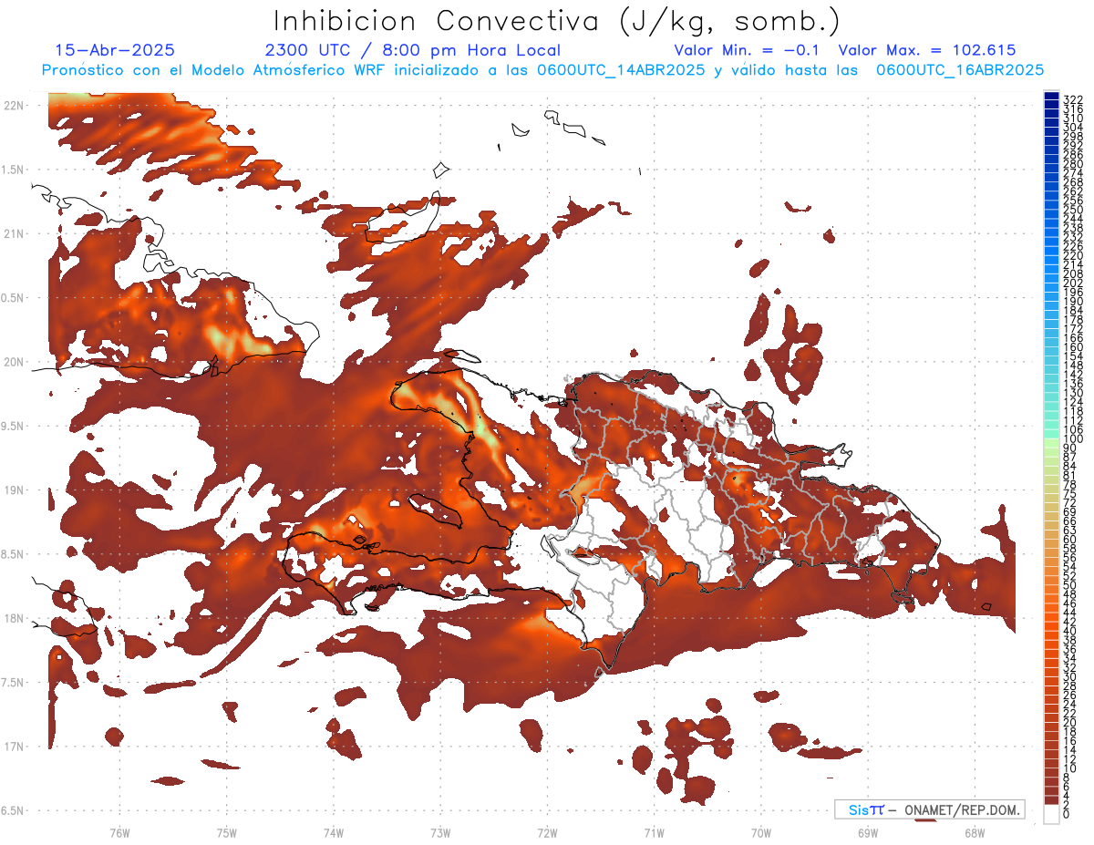Click the '72W' longitude label
This screenshot has width=1094, height=845.
point(548,832)
